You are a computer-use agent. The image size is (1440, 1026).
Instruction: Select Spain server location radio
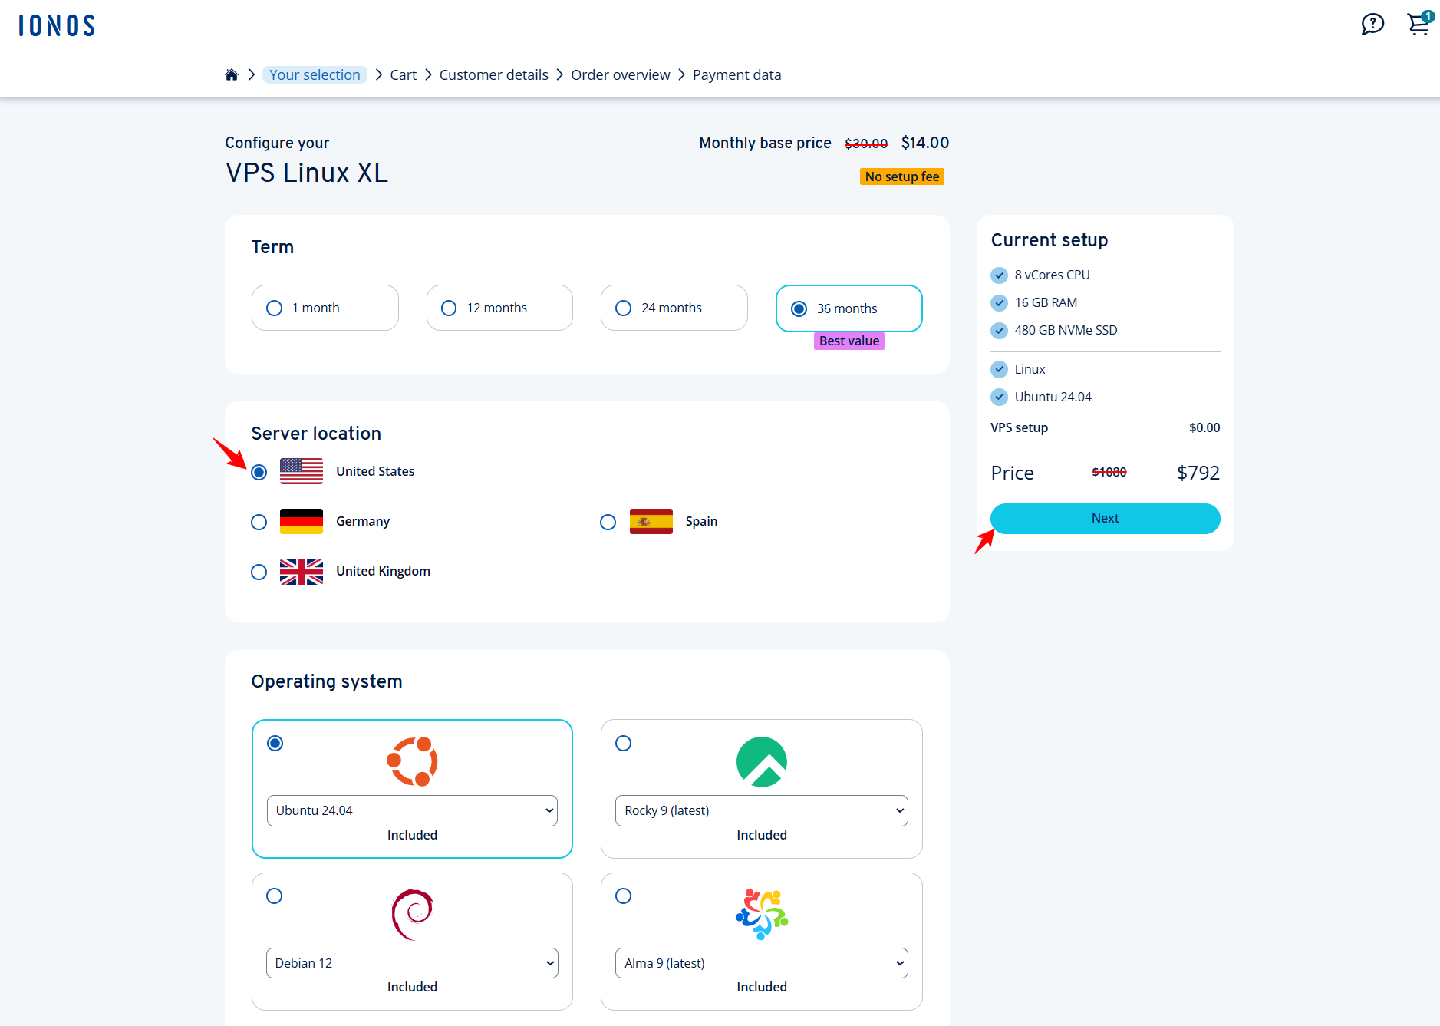coord(608,522)
